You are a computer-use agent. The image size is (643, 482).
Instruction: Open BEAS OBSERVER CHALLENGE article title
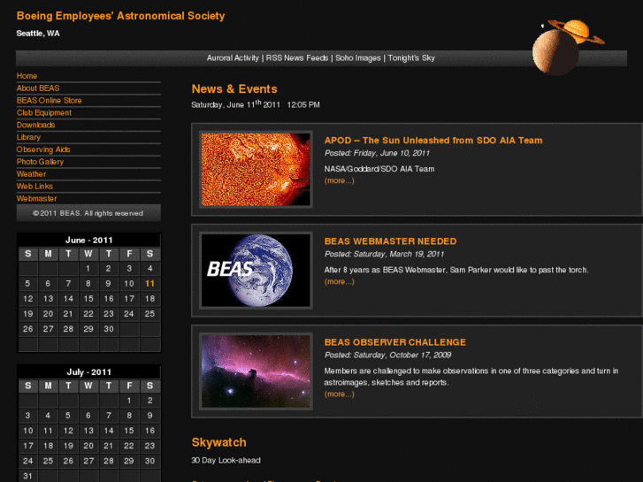pos(394,342)
